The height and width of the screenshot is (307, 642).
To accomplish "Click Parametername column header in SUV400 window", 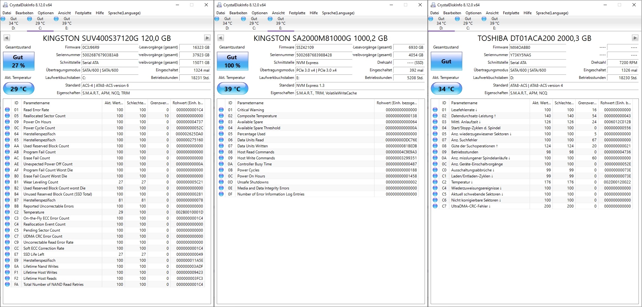I will [x=62, y=103].
